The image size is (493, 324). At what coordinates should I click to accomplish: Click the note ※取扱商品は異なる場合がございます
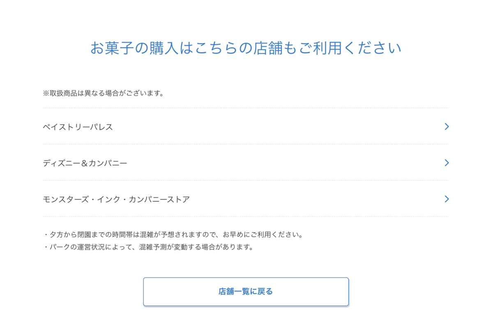(104, 93)
